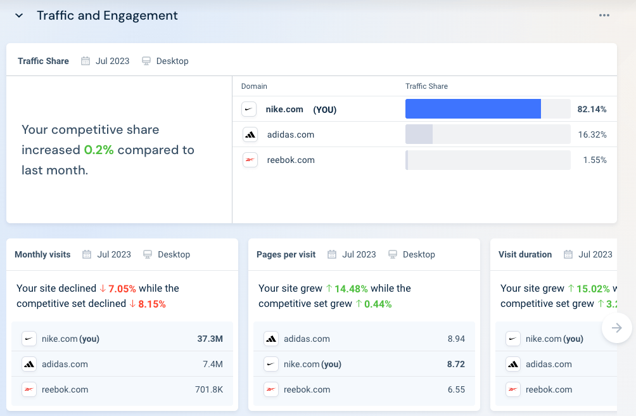Click the Monthly visits calendar icon

click(87, 254)
